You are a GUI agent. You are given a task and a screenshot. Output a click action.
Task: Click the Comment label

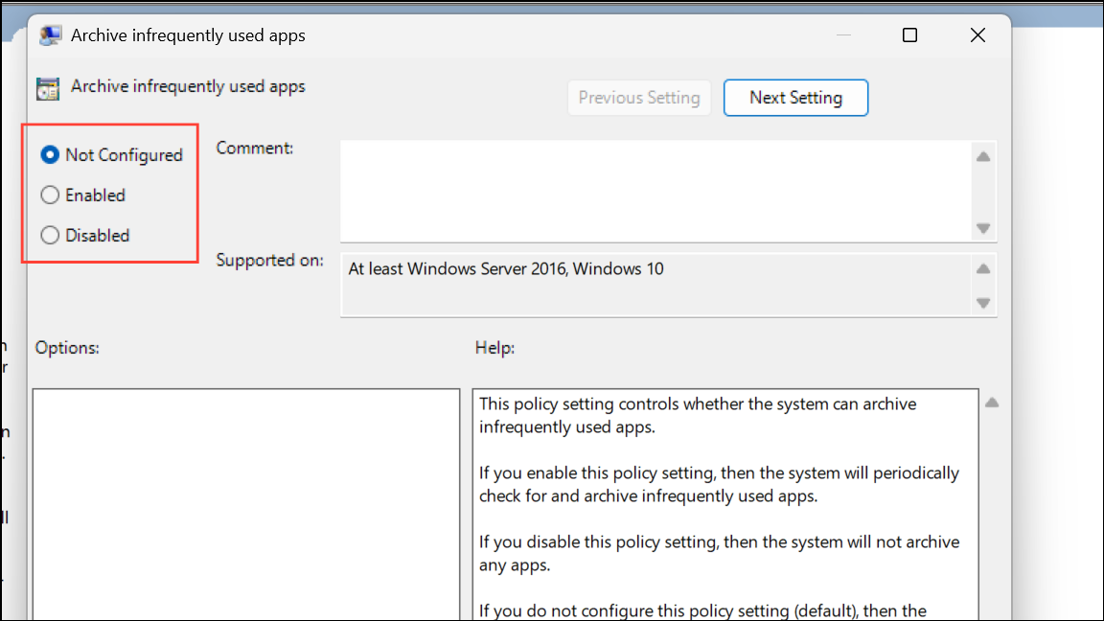click(x=255, y=149)
